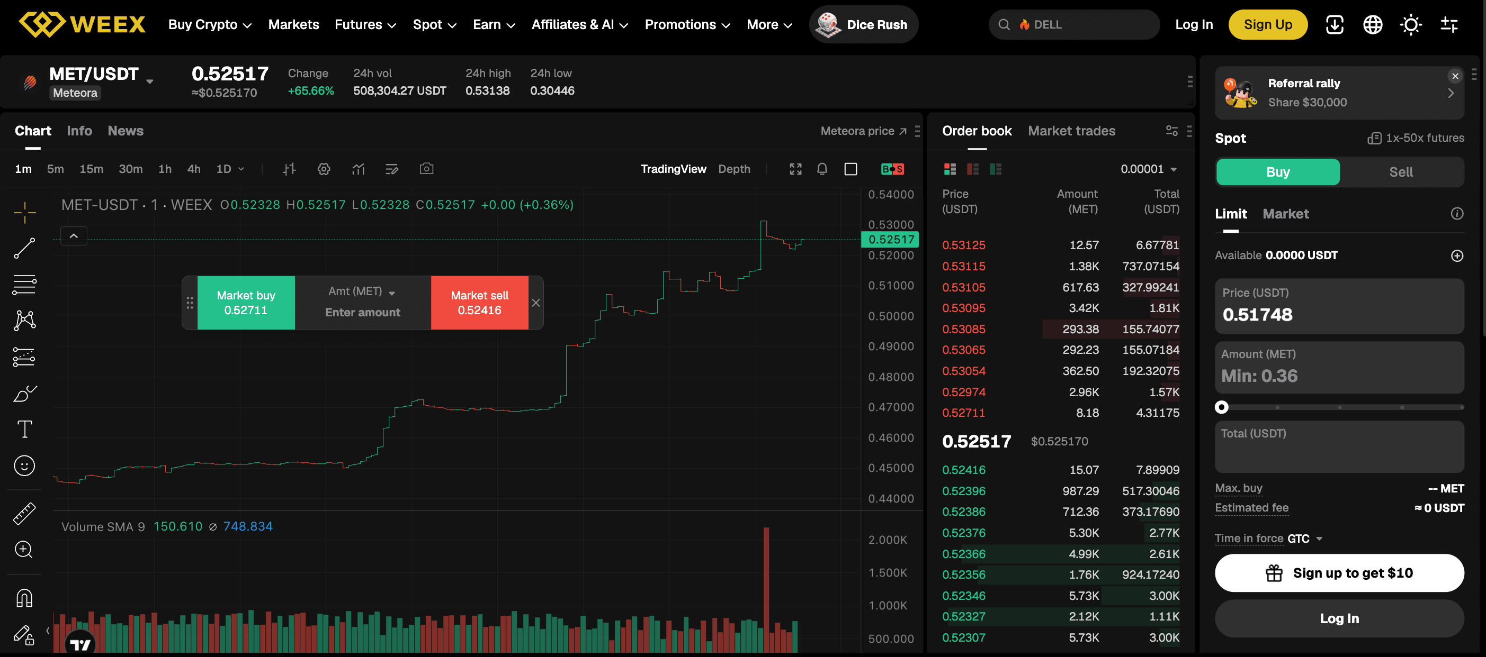Viewport: 1486px width, 657px height.
Task: Toggle the B/S trade markers button
Action: coord(892,169)
